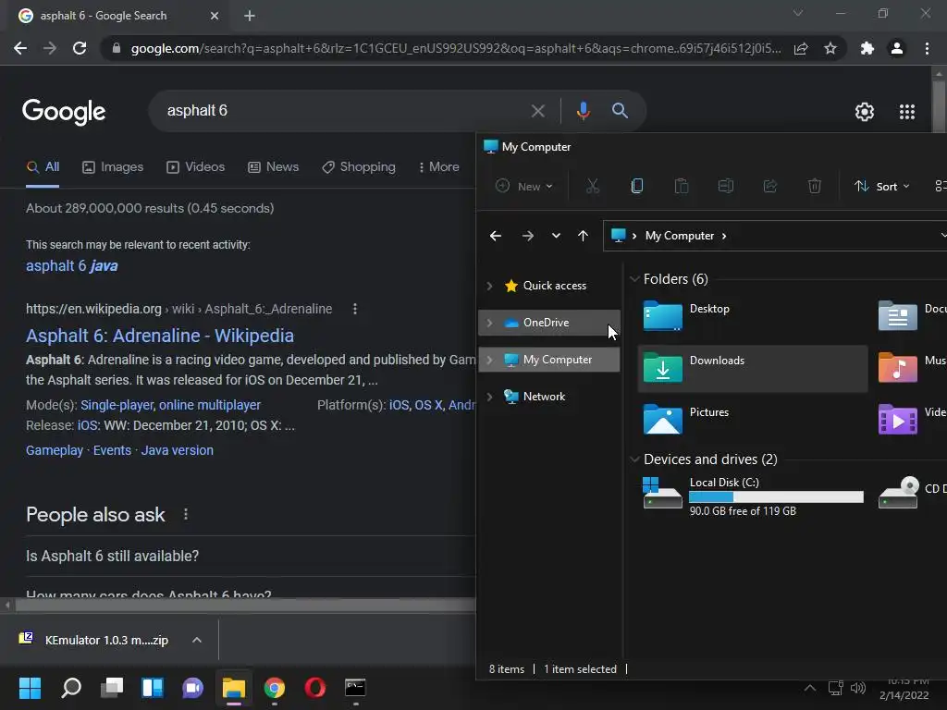This screenshot has height=710, width=947.
Task: Select the All results tab
Action: coord(43,167)
